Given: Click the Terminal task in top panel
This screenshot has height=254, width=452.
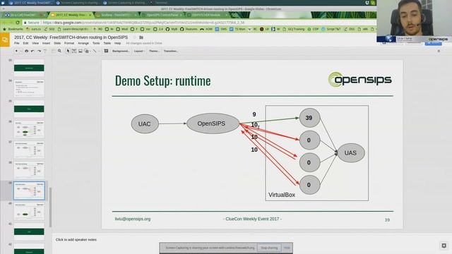Looking at the screenshot, I should (x=159, y=3).
